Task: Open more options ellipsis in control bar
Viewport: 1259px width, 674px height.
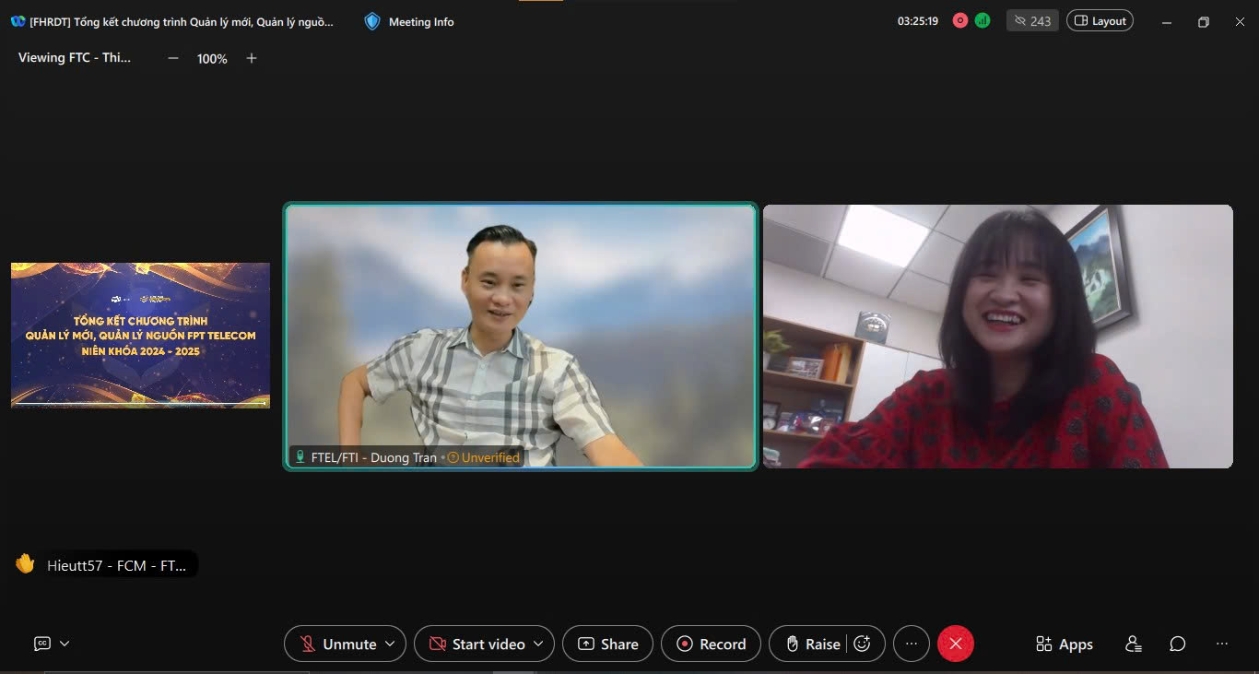Action: click(x=912, y=644)
